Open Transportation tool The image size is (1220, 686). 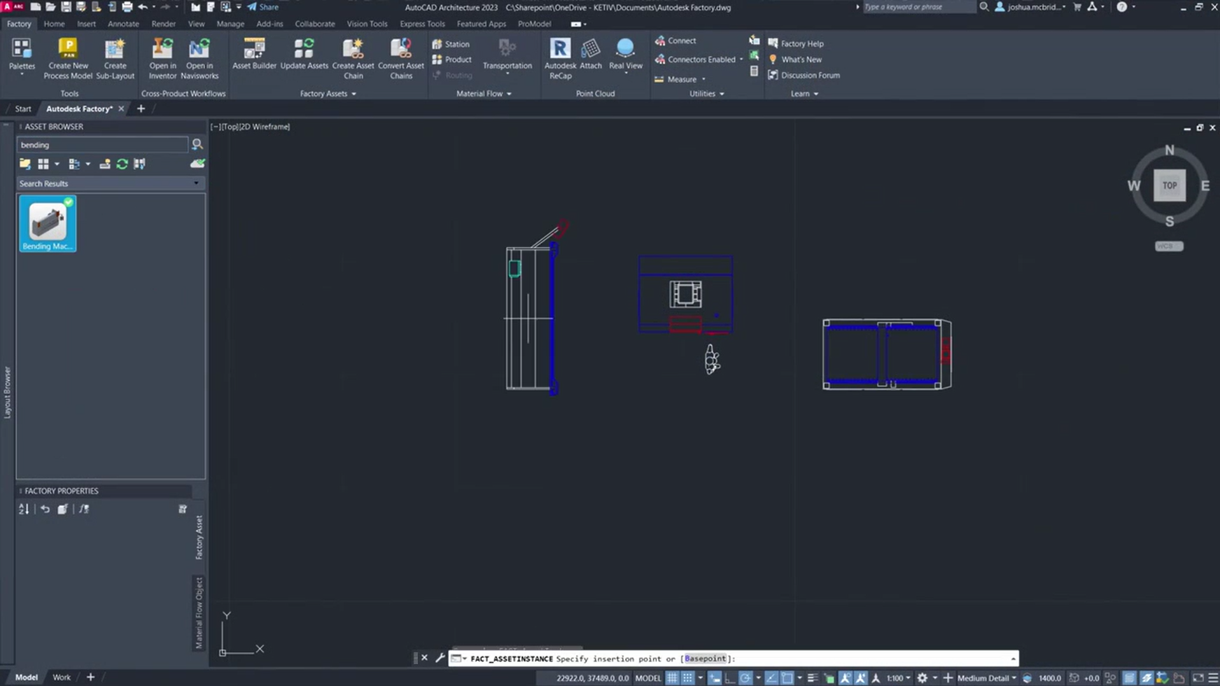pos(507,56)
